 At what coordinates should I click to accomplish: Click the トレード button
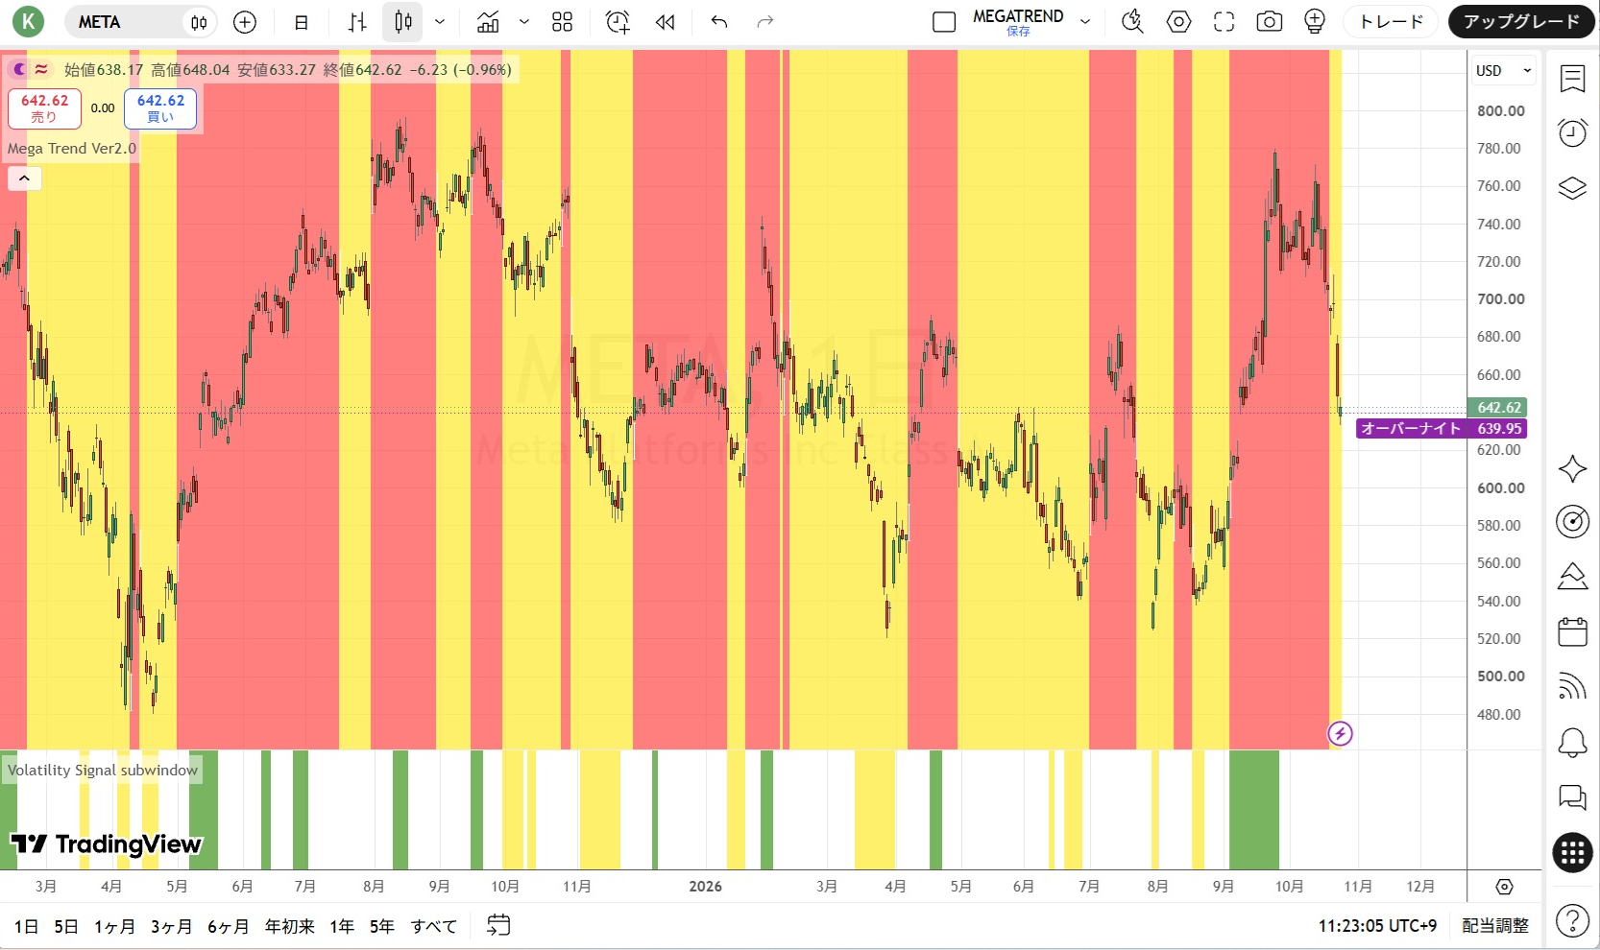coord(1391,22)
